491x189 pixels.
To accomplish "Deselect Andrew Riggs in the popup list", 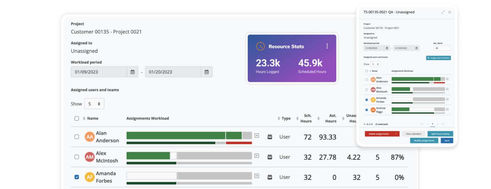I will click(366, 109).
